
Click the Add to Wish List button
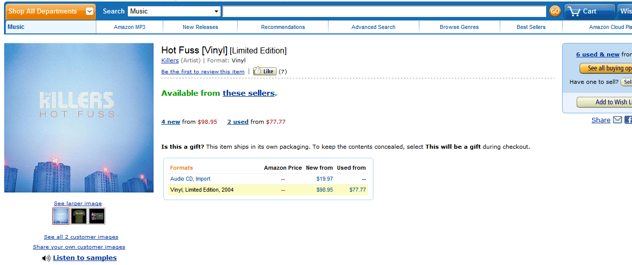[x=604, y=102]
